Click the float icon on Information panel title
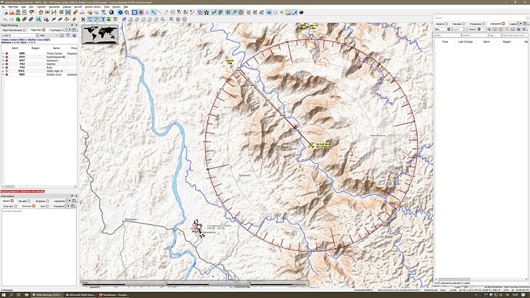 (72, 196)
